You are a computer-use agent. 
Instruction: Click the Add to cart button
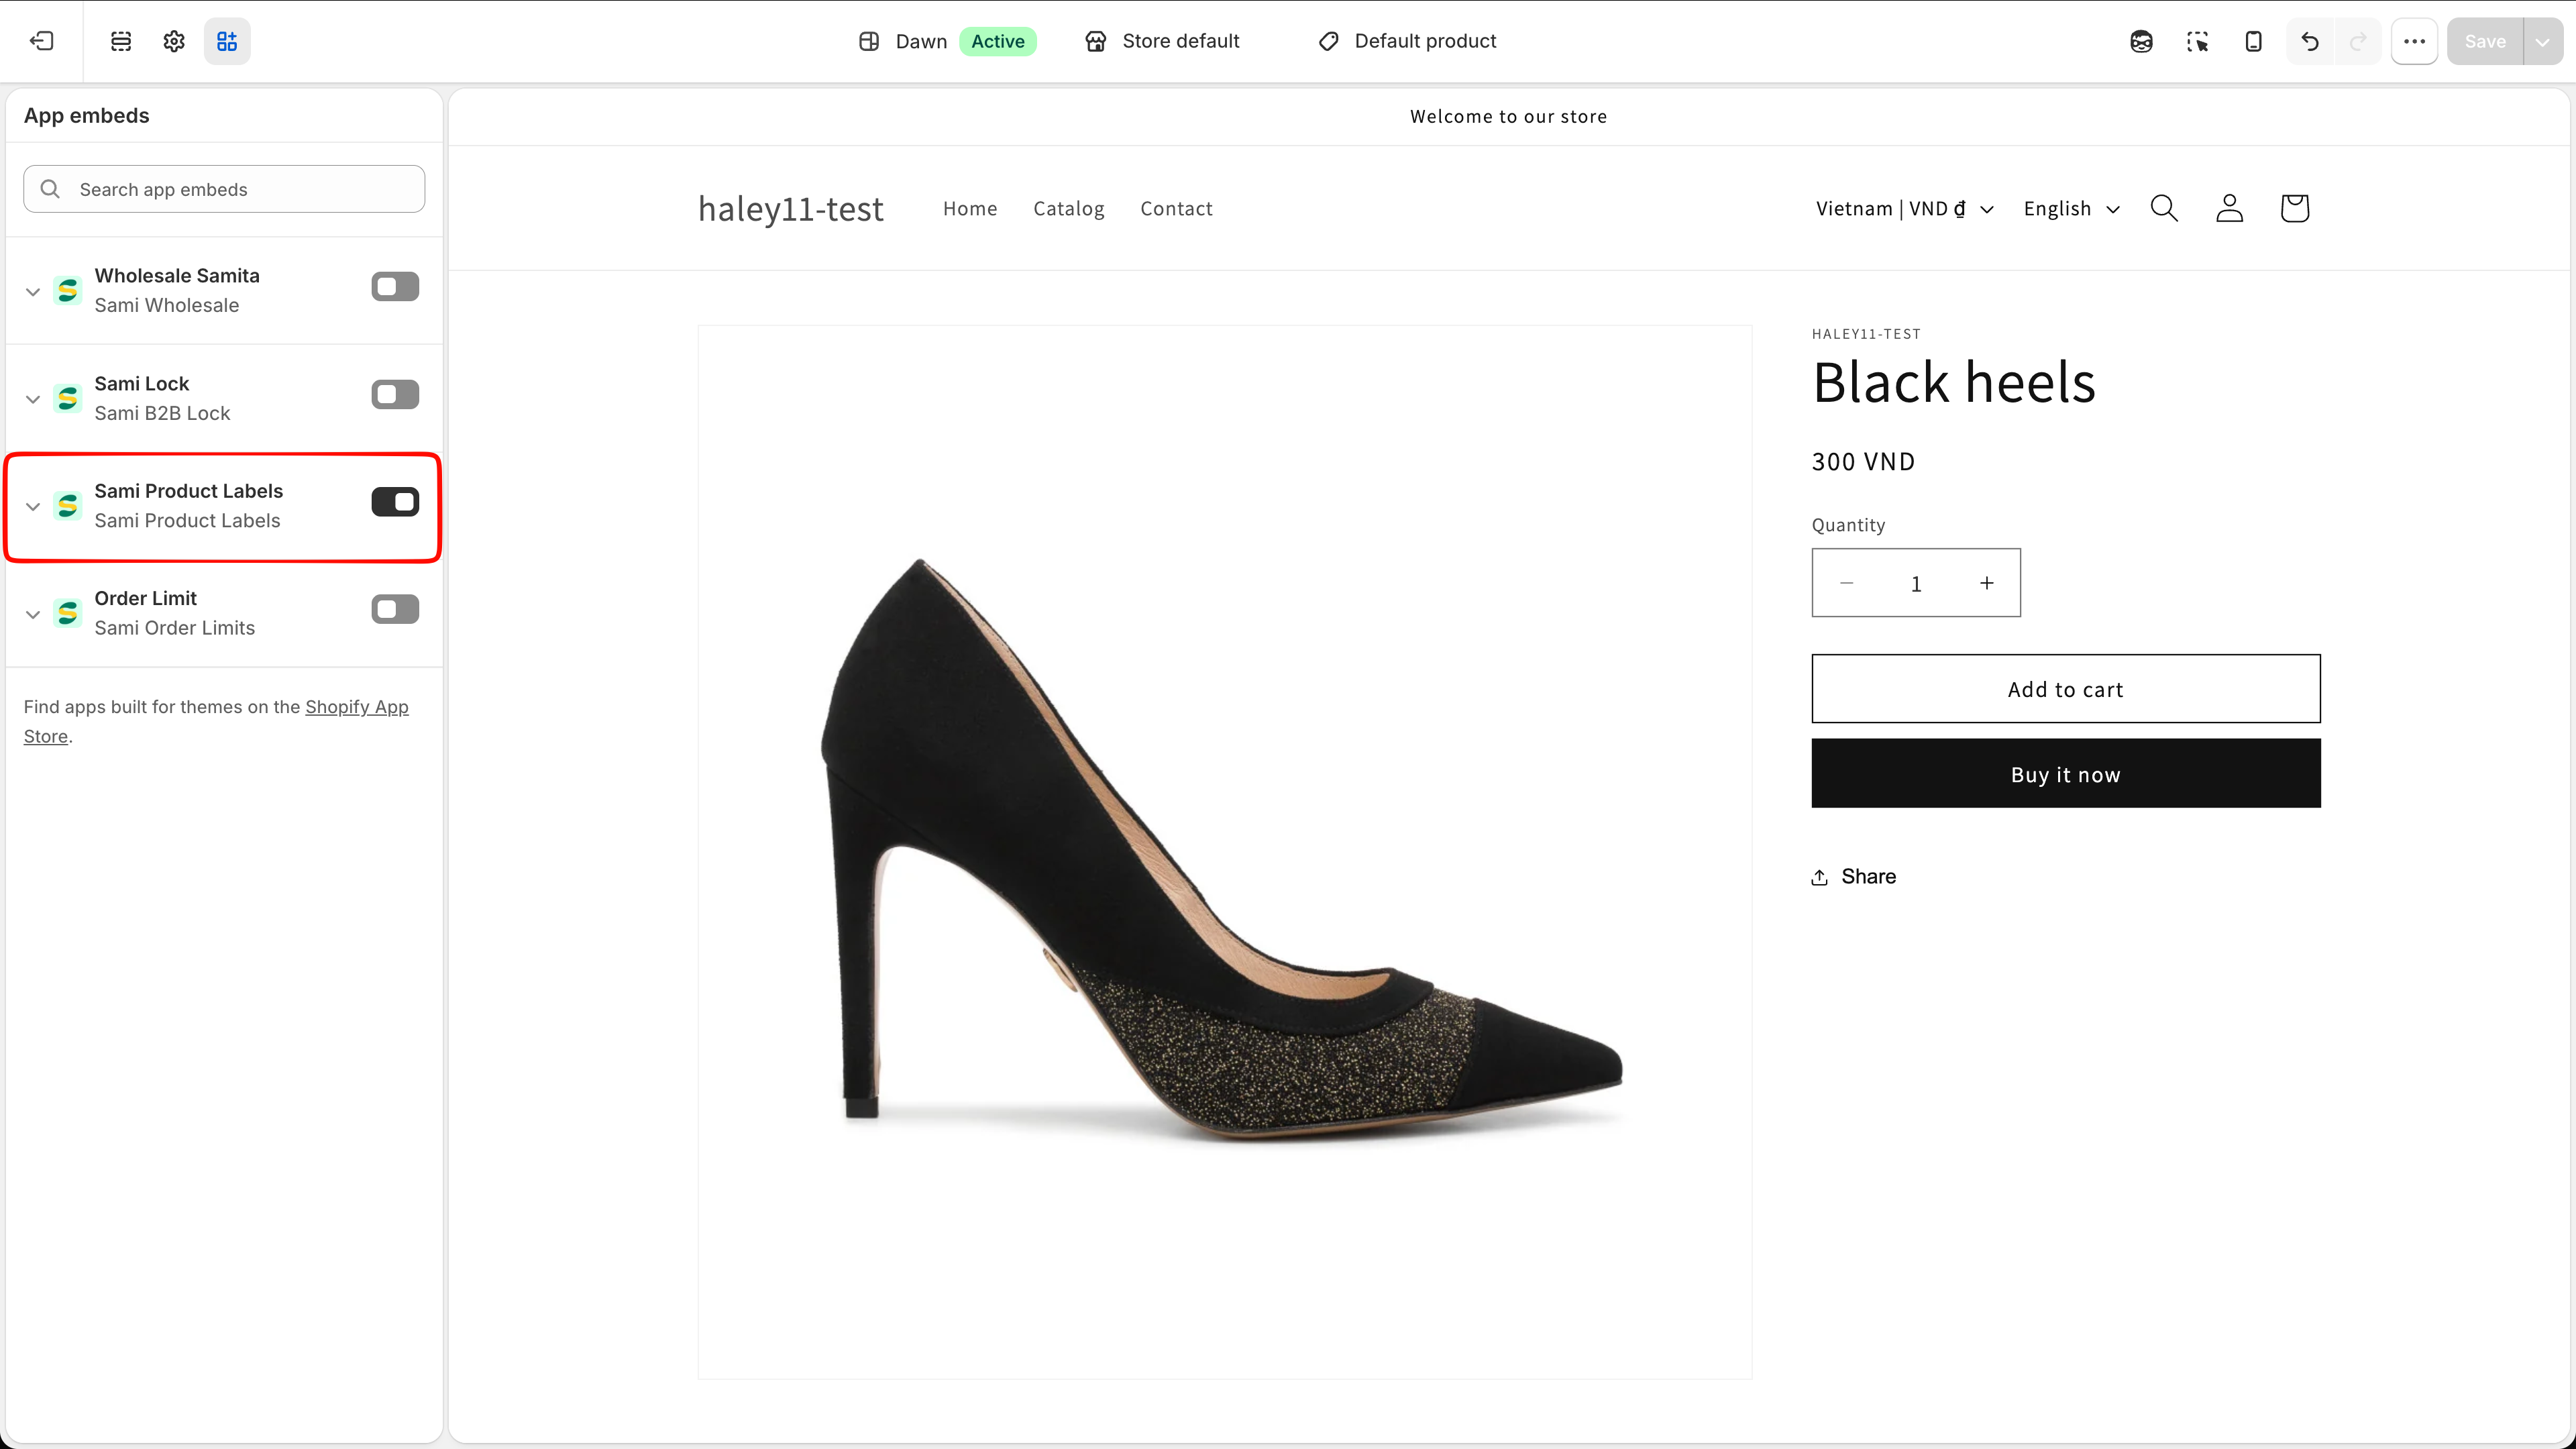(2065, 688)
